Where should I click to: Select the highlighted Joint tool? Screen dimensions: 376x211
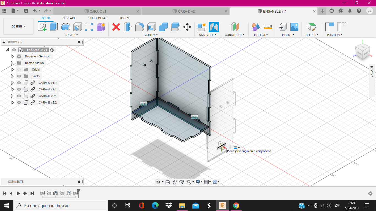(x=214, y=27)
